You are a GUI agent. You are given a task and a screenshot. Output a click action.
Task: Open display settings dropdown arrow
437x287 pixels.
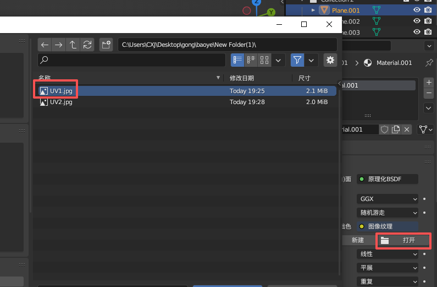pos(278,60)
